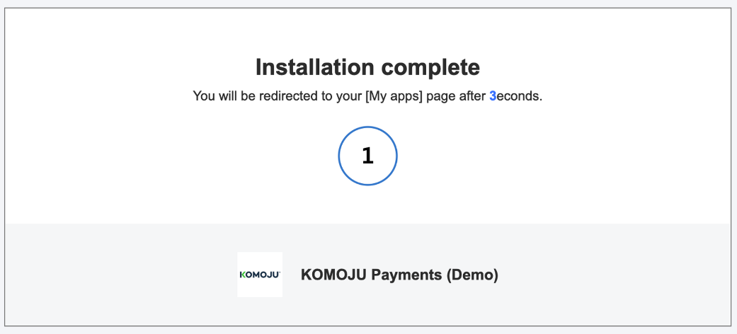This screenshot has width=737, height=334.
Task: Click the word "Installation" in the heading
Action: pos(314,67)
